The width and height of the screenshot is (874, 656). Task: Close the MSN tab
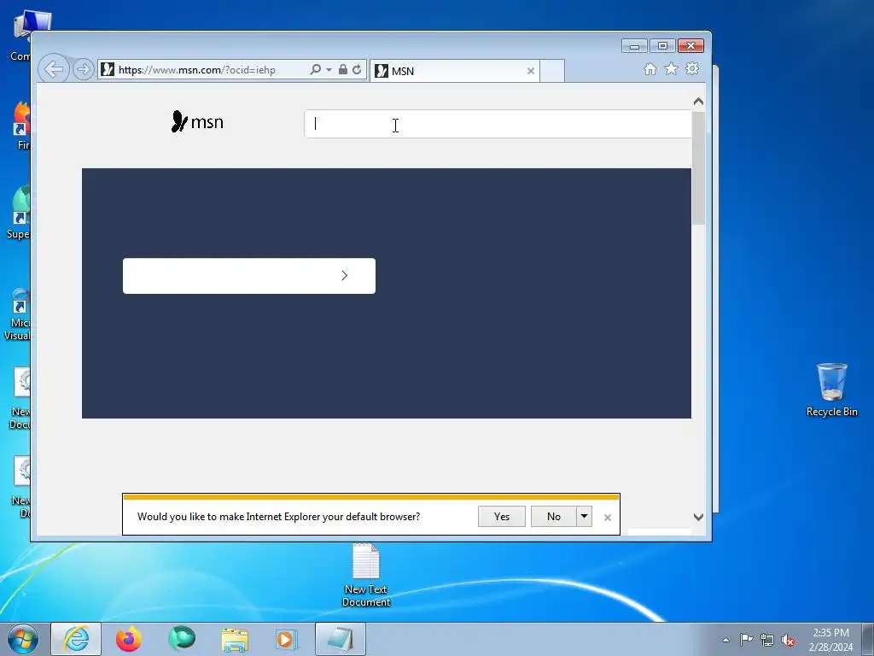click(x=531, y=71)
